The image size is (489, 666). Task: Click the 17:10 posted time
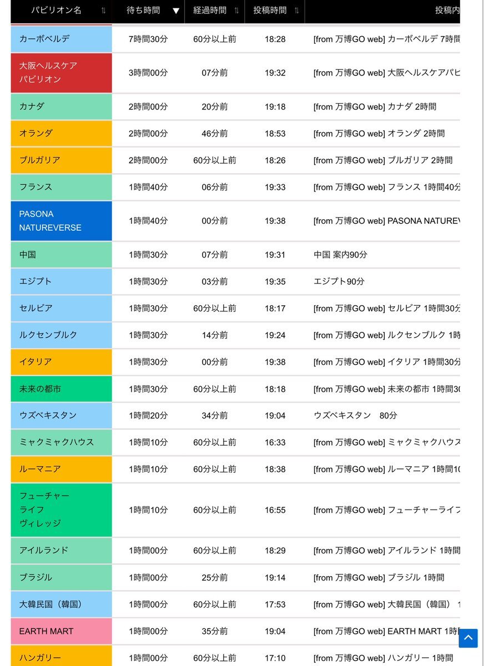point(275,658)
